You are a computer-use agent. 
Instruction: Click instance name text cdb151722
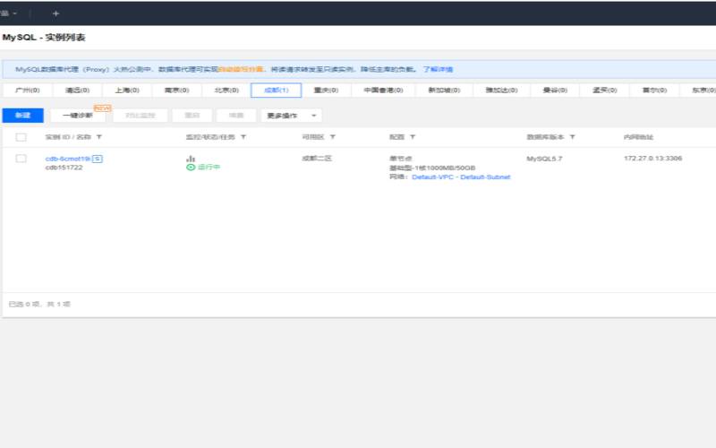pyautogui.click(x=64, y=168)
